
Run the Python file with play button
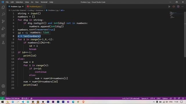[x=169, y=7]
